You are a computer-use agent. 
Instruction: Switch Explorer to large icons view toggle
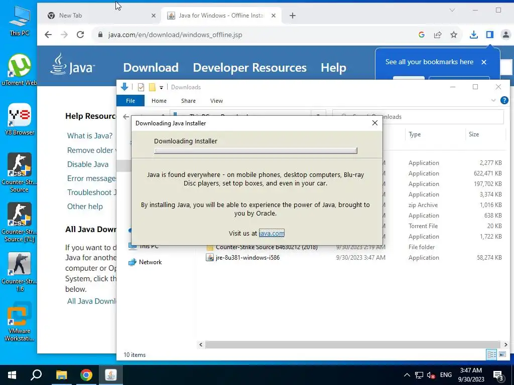coord(502,354)
